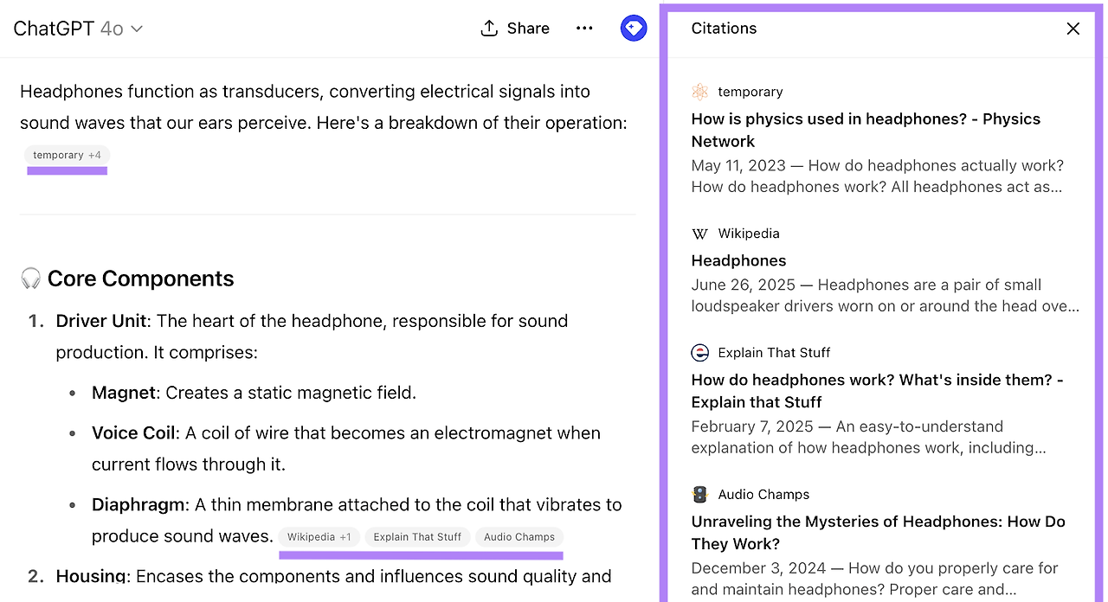This screenshot has width=1108, height=602.
Task: Click the 'Core Components' heading
Action: [x=141, y=279]
